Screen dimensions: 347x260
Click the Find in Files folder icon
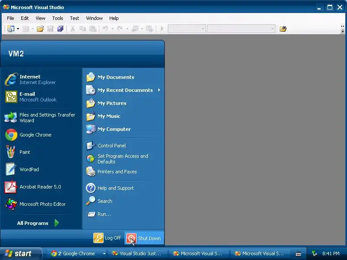point(283,29)
